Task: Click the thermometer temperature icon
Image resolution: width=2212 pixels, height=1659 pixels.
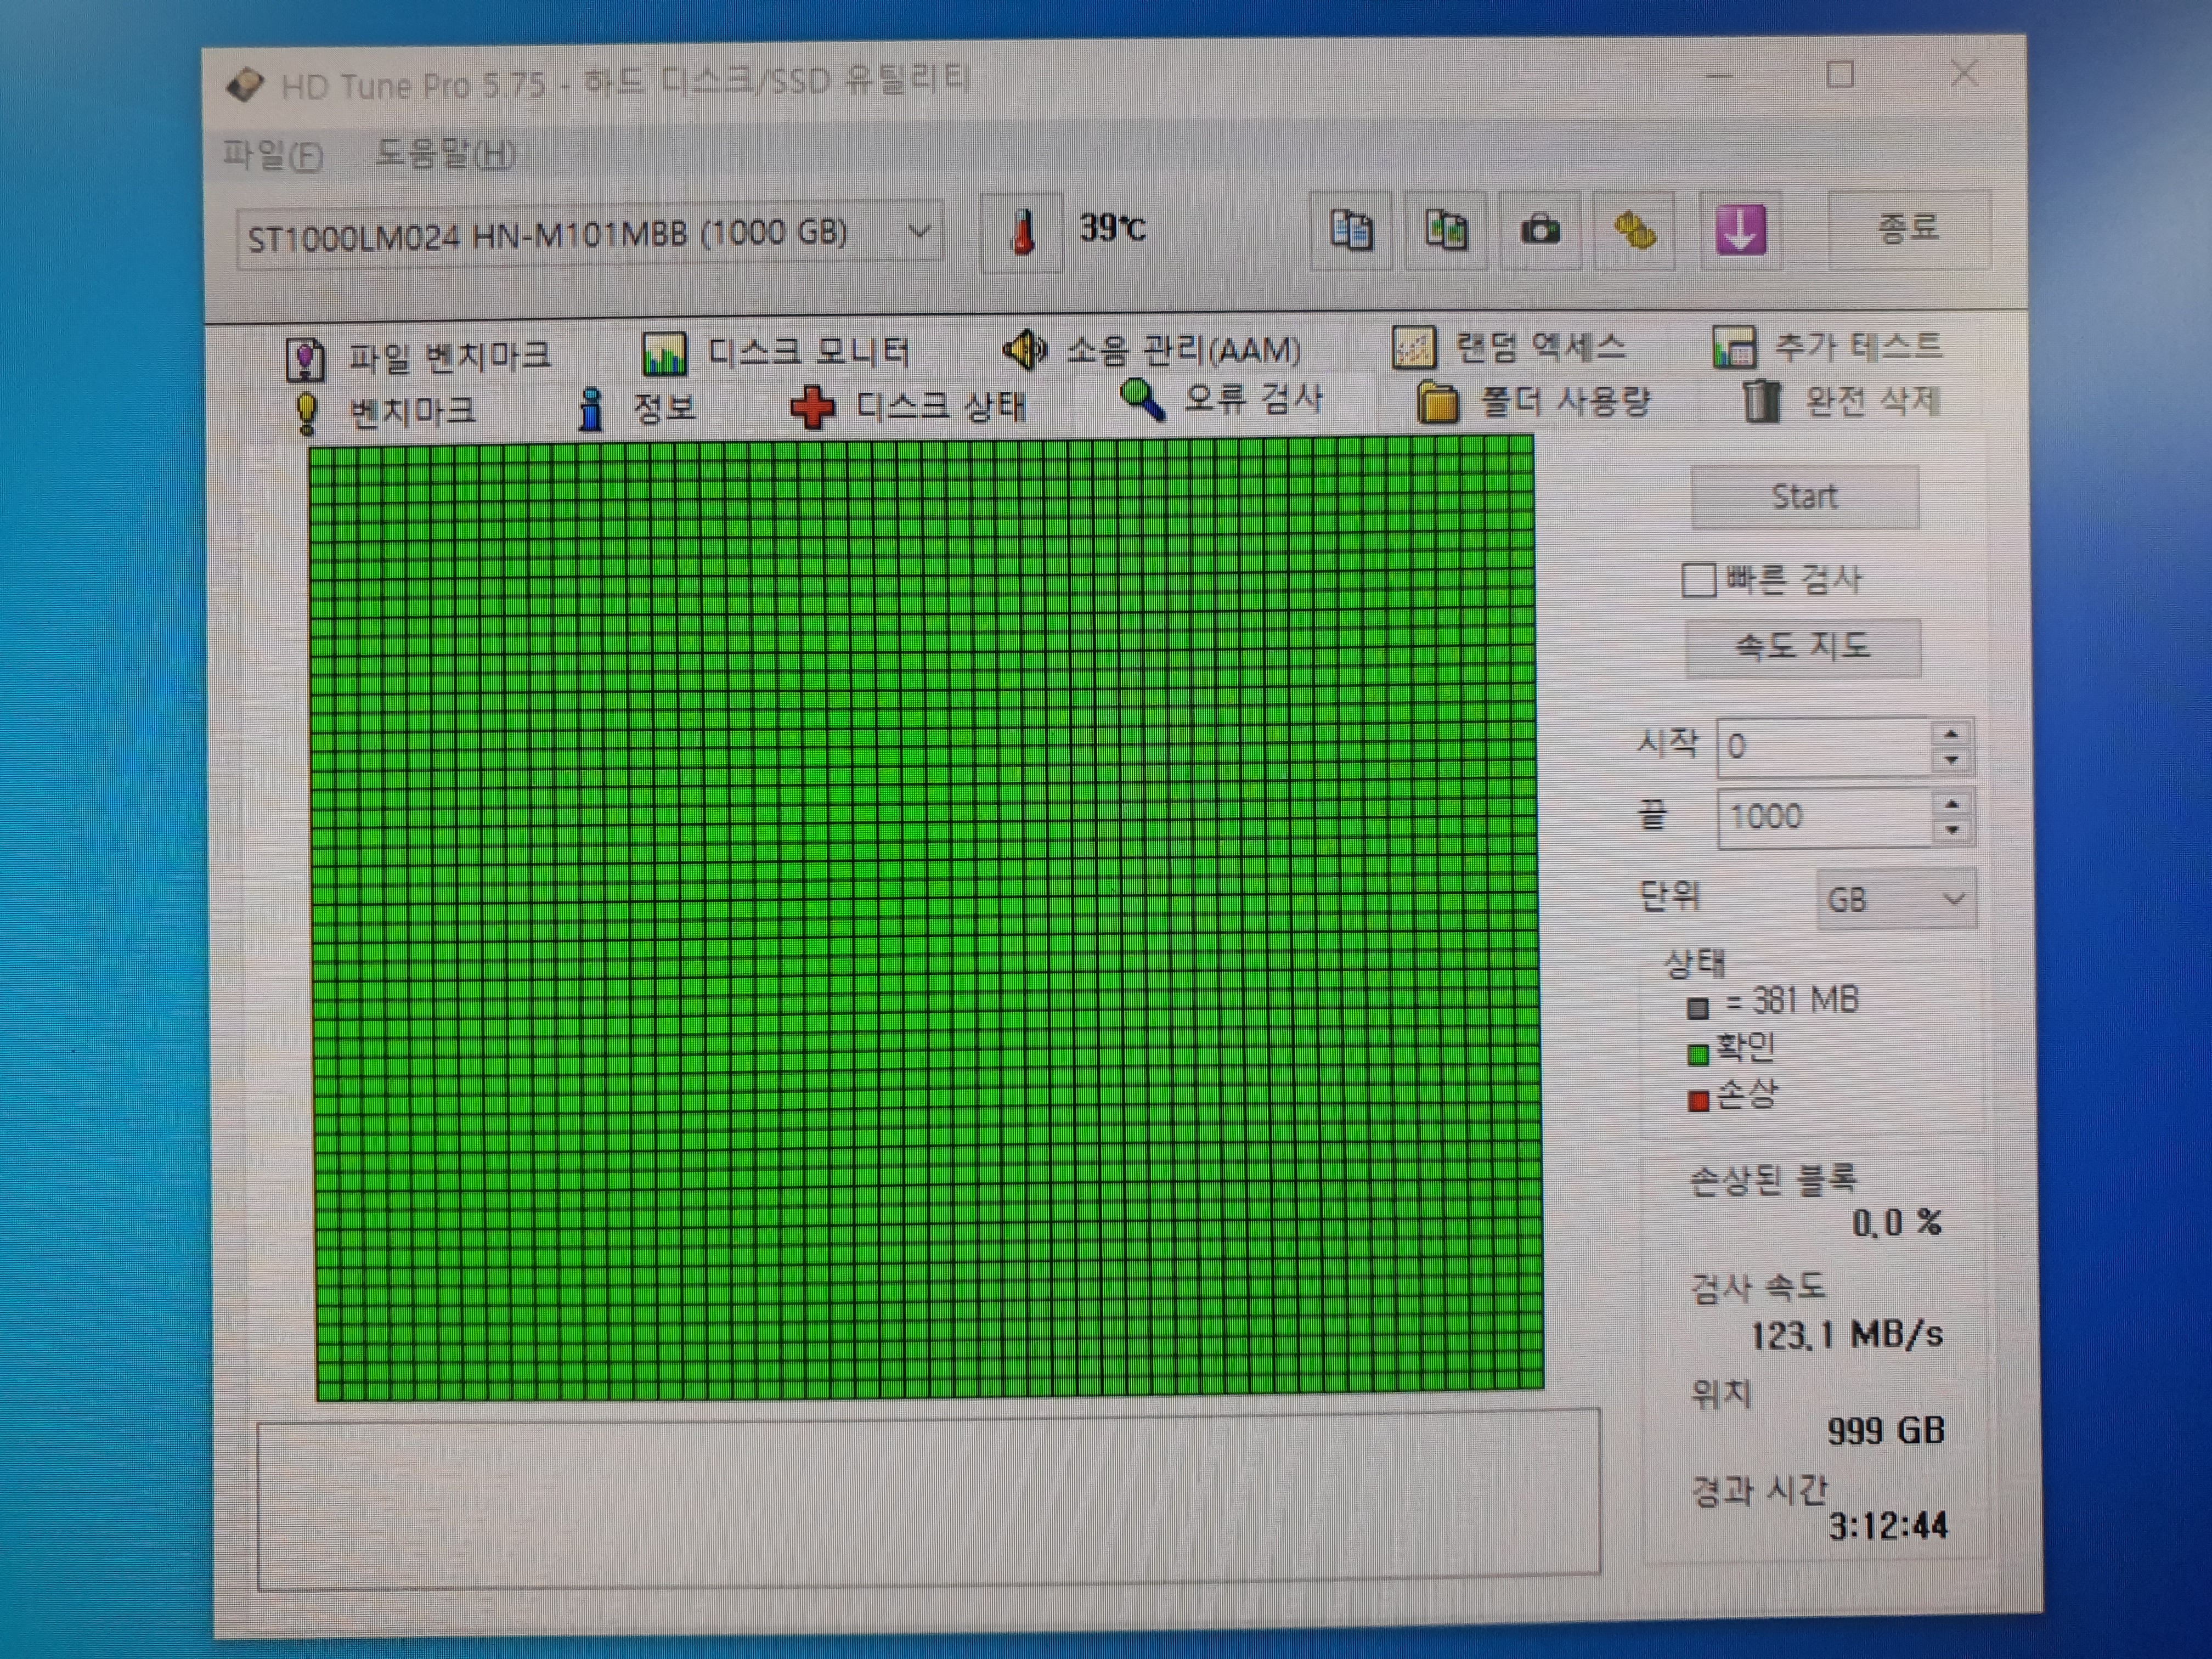Action: coord(1021,232)
